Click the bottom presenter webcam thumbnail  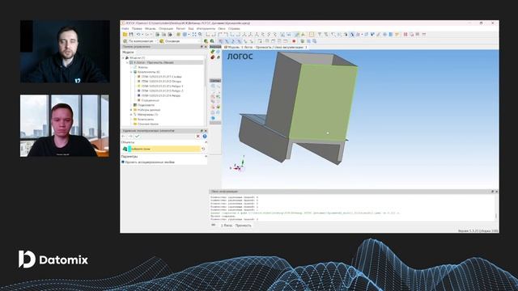65,126
